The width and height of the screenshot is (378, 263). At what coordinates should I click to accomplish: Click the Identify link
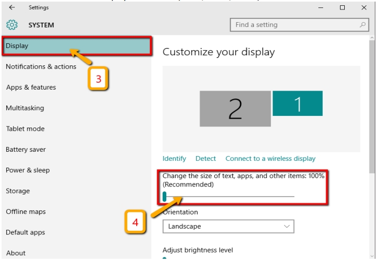174,159
